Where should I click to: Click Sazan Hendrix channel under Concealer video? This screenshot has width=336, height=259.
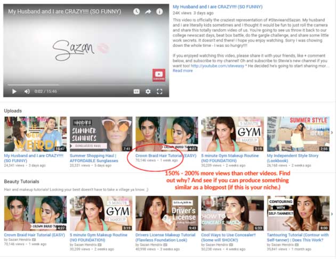point(216,245)
